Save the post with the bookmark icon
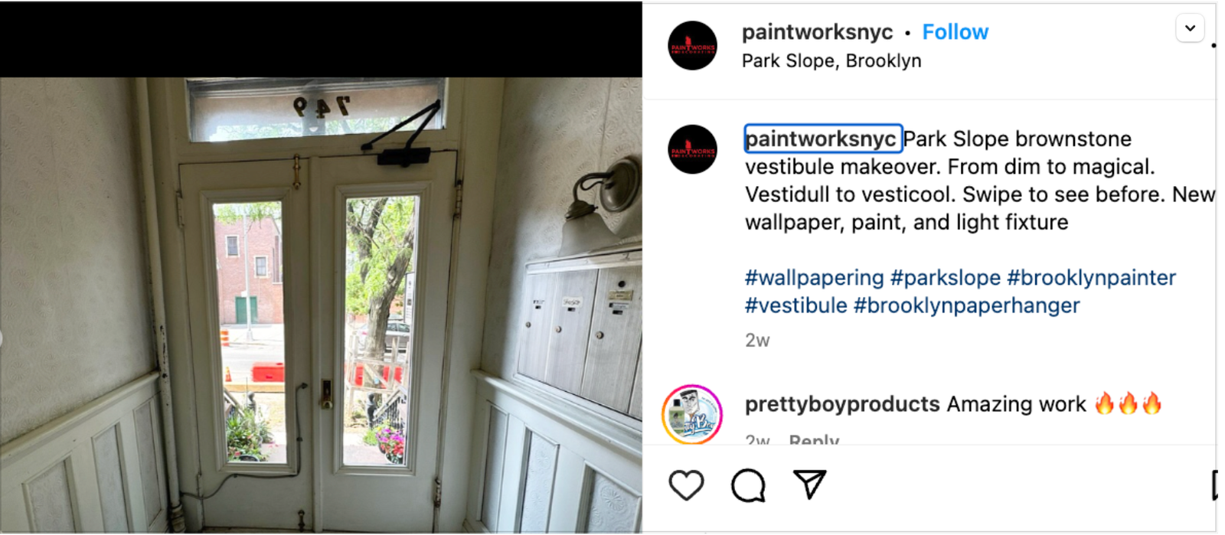Viewport: 1225px width, 535px height. 1215,485
